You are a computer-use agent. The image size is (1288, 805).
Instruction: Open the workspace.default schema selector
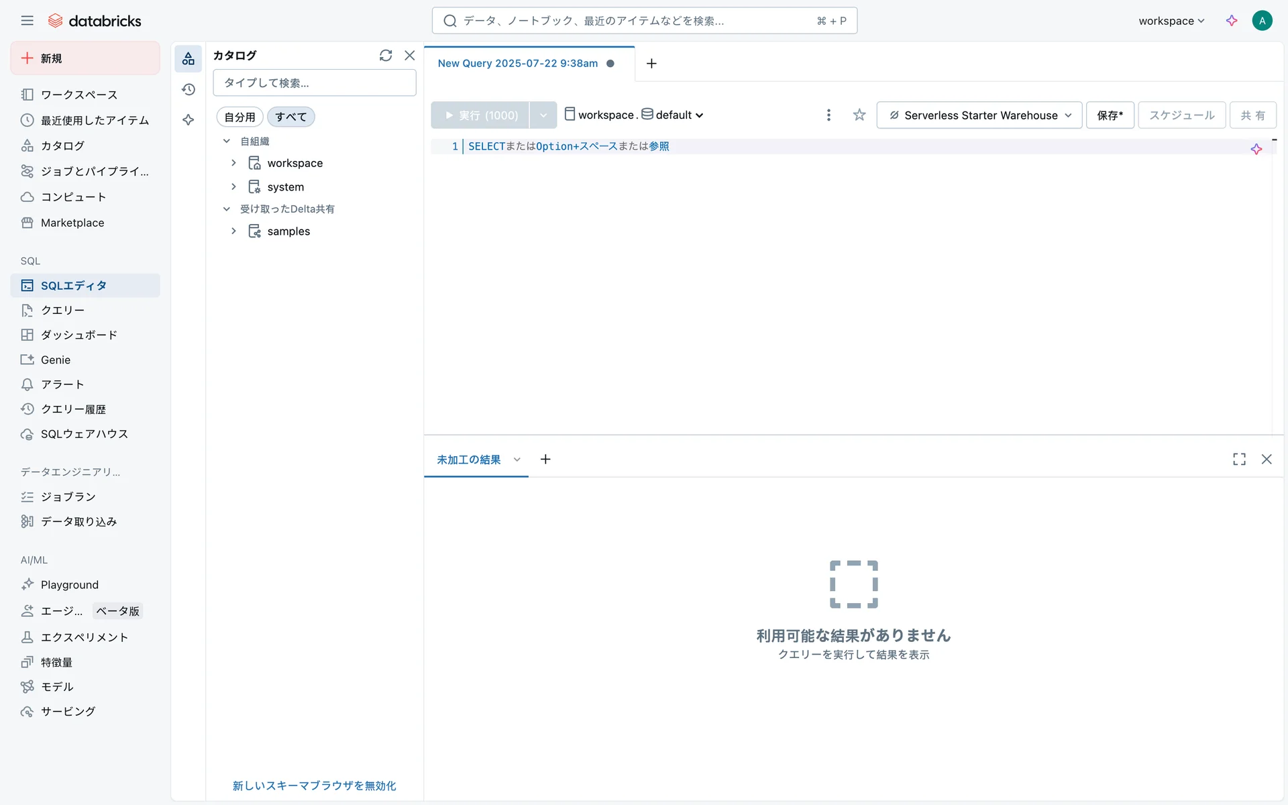pyautogui.click(x=634, y=115)
